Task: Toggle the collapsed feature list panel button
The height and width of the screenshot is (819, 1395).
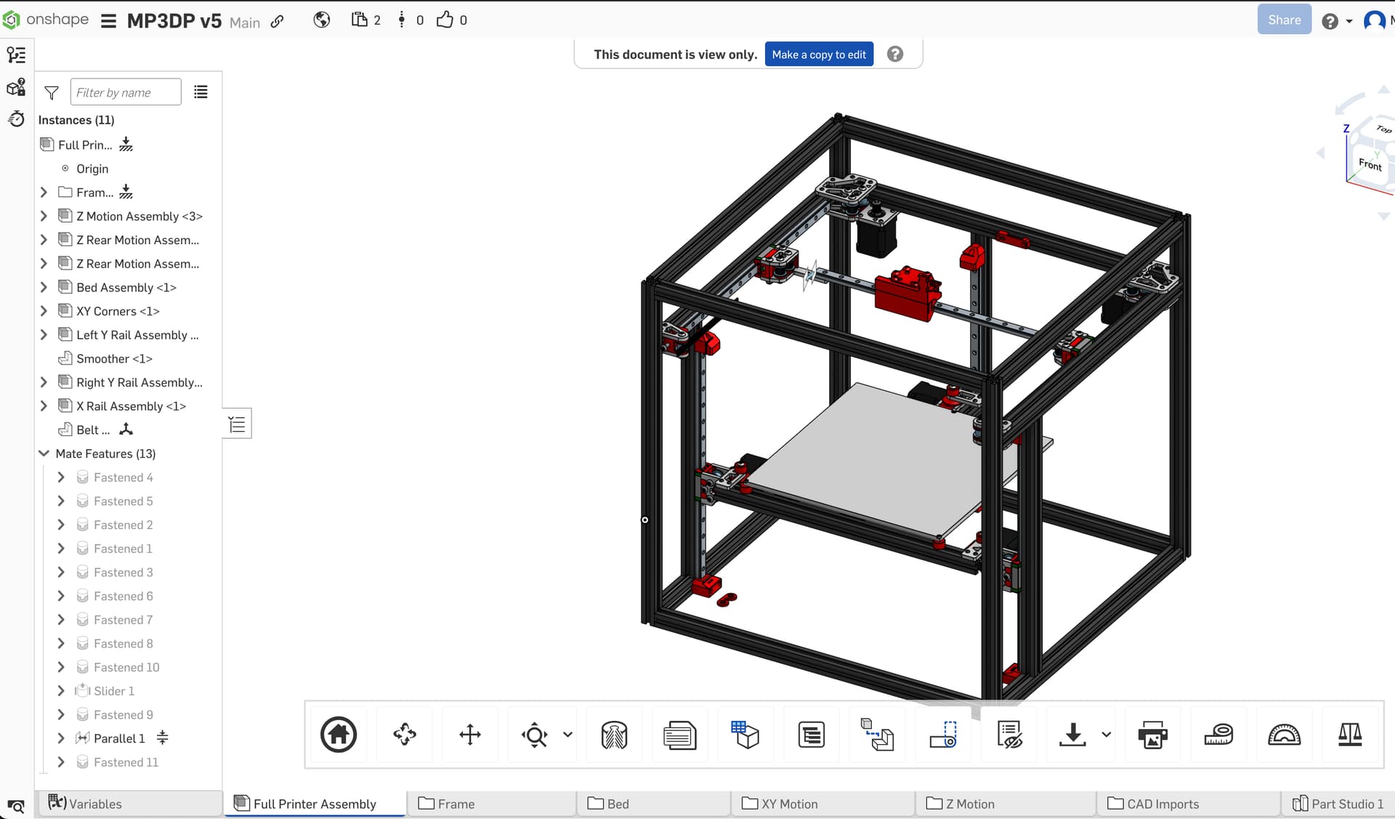Action: coord(237,424)
